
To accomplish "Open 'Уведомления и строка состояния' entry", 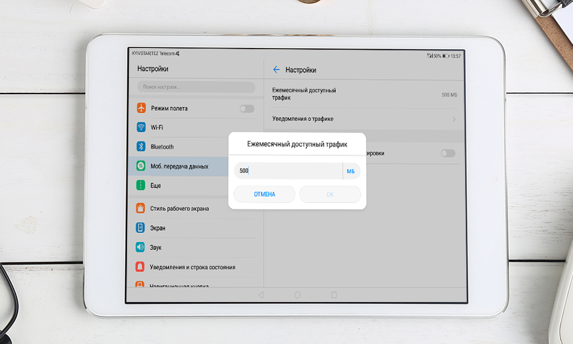I will (x=195, y=267).
